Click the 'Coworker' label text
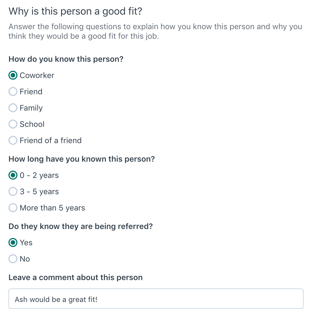The image size is (312, 316). pos(37,75)
